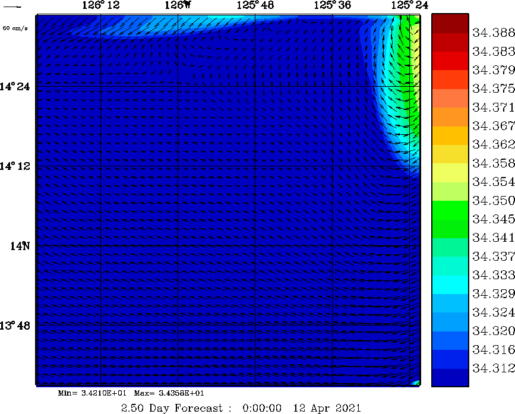Click the 34.312 colorbar label

(494, 368)
